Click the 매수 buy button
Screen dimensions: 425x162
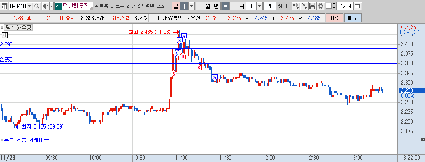335,18
